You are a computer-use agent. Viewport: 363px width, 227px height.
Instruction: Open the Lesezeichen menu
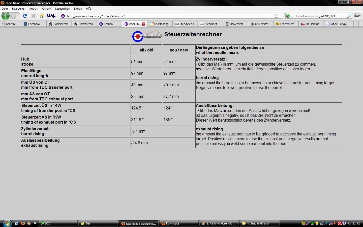(x=63, y=9)
